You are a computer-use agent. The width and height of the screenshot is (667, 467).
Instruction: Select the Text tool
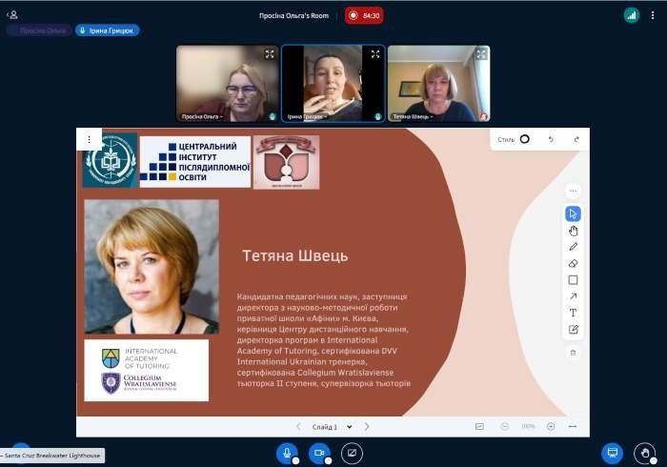[x=573, y=313]
